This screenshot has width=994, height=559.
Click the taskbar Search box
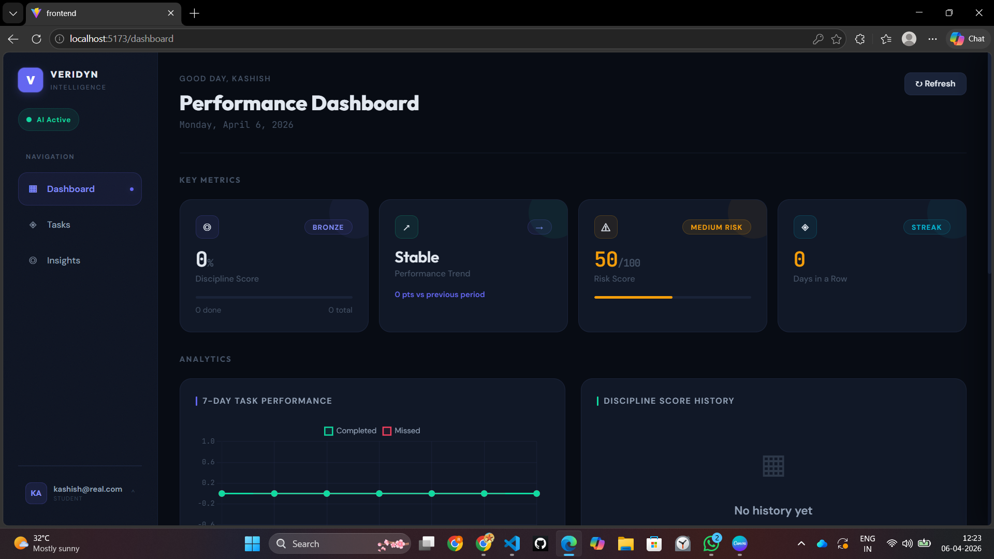coord(340,543)
